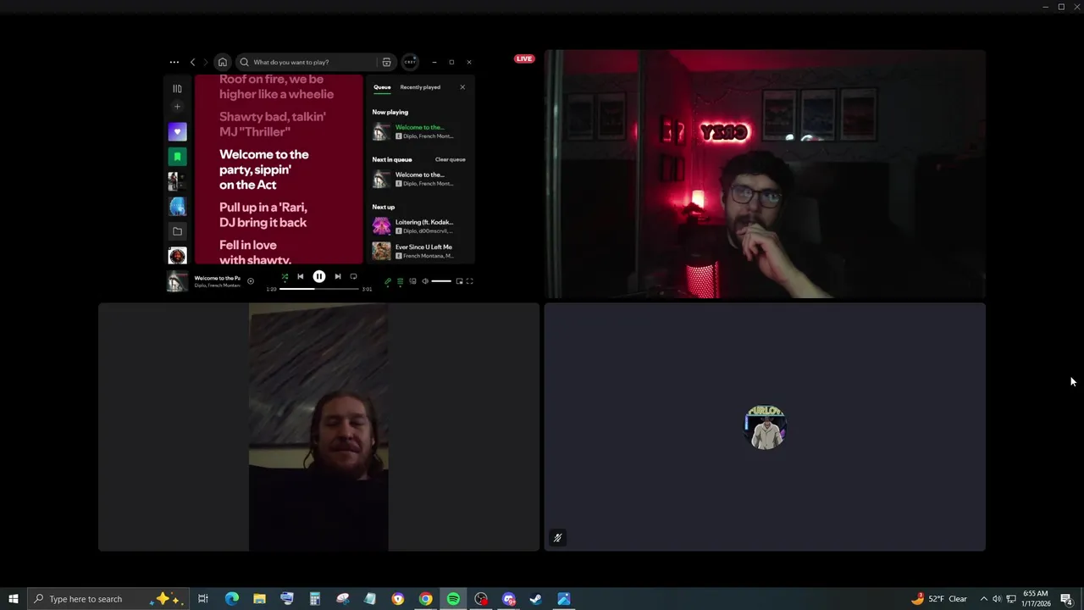
Task: Open the Photos app taskbar icon
Action: tap(564, 599)
